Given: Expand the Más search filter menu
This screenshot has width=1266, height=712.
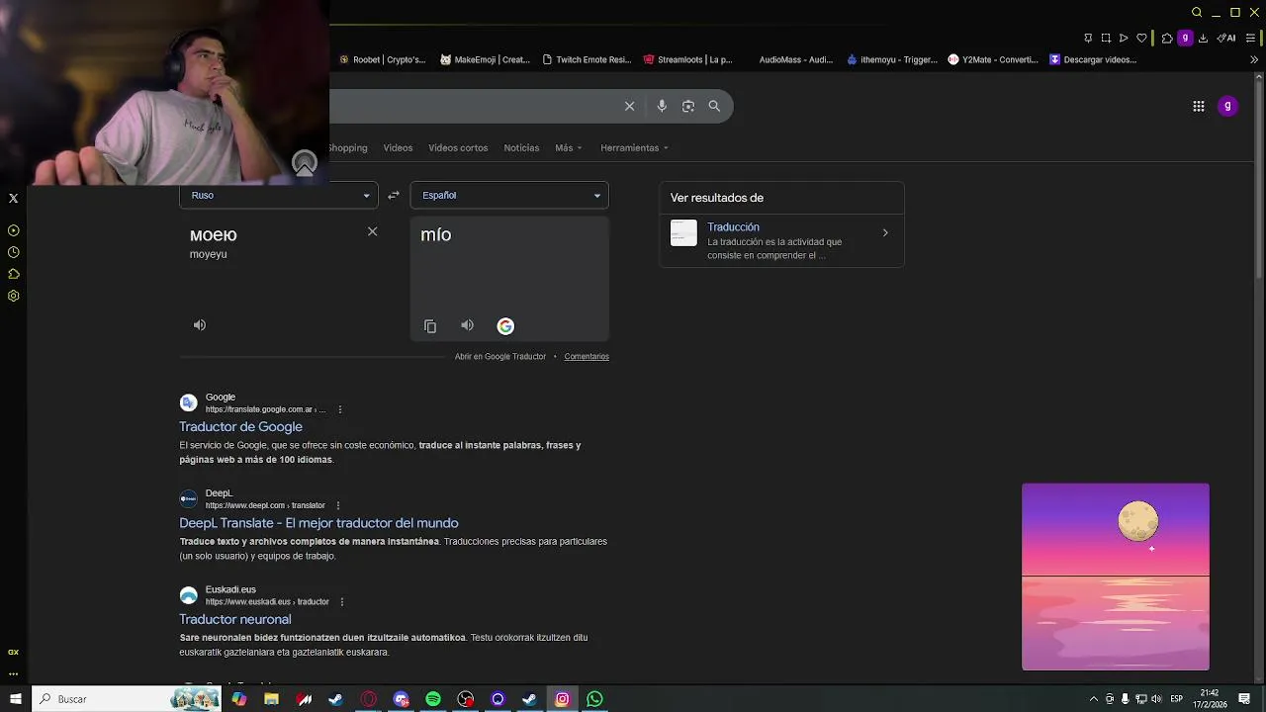Looking at the screenshot, I should pyautogui.click(x=569, y=147).
